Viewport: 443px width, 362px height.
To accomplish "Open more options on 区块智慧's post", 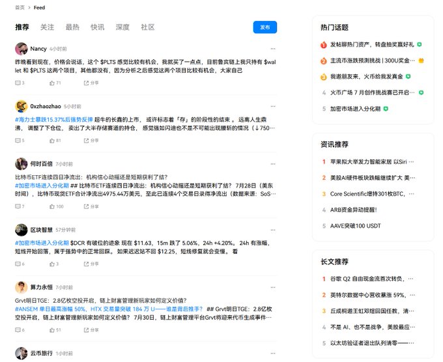I will (272, 230).
